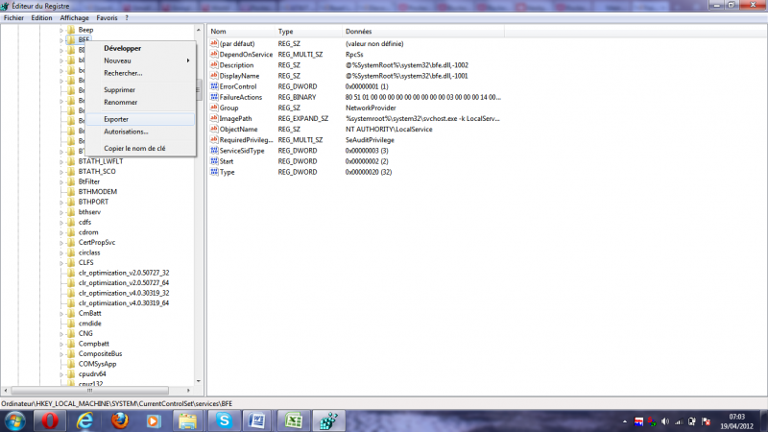Click the CertPropSvc folder icon
The image size is (768, 432).
(71, 243)
